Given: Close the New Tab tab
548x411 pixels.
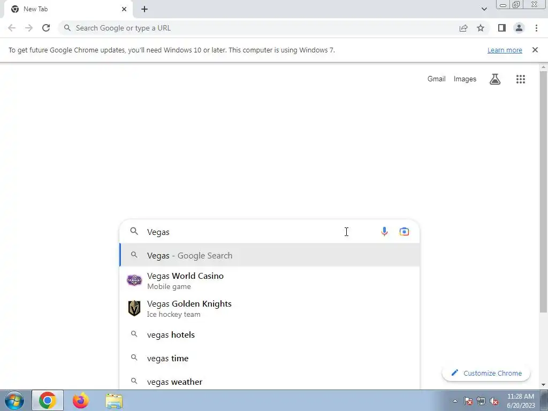Looking at the screenshot, I should coord(124,9).
